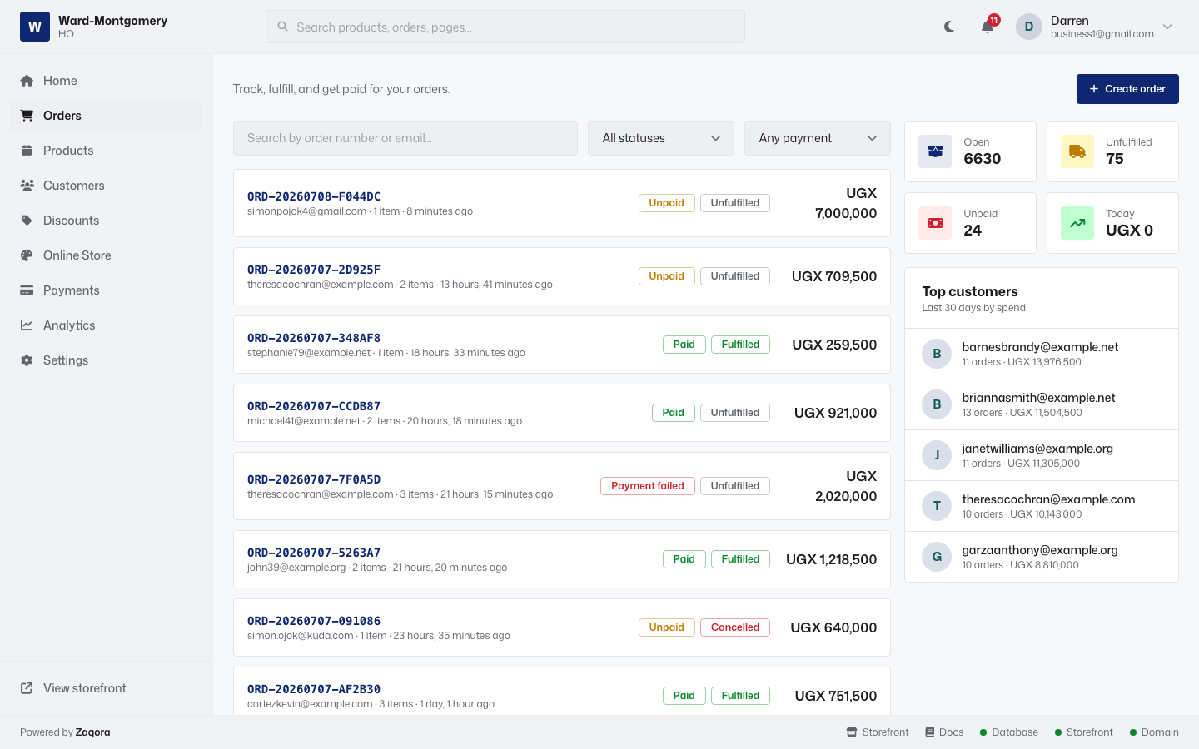Open order ORD-20260707-2D925F
The image size is (1199, 749).
[314, 270]
